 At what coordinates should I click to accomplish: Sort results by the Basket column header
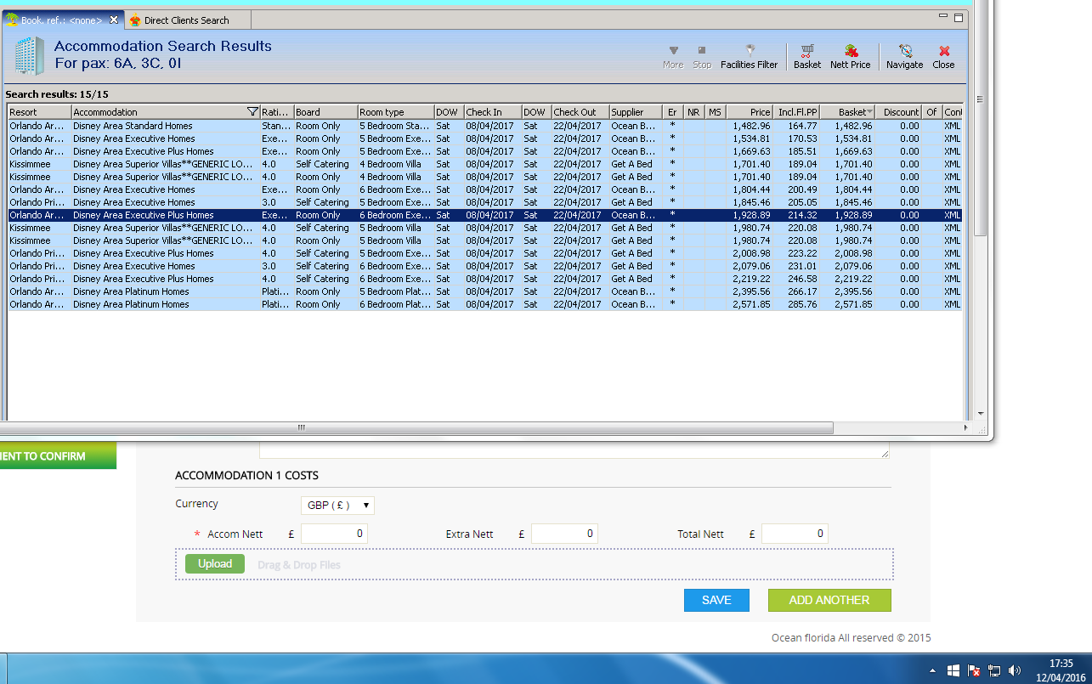click(x=852, y=112)
